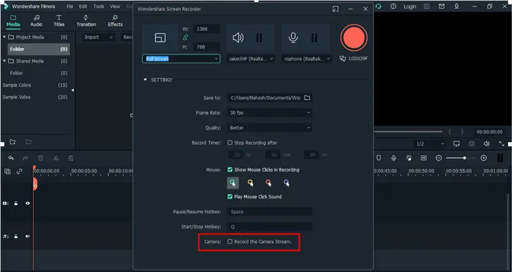Click the Redo arrow in Filmora timeline toolbar
The width and height of the screenshot is (512, 272).
(x=26, y=158)
